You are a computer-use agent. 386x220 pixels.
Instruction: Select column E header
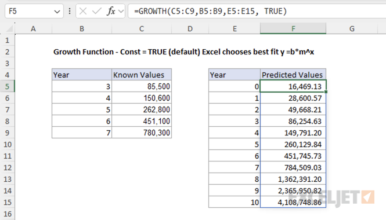[x=235, y=29]
